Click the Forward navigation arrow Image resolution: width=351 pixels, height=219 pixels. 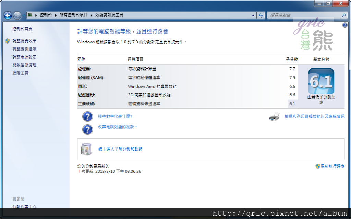17,15
